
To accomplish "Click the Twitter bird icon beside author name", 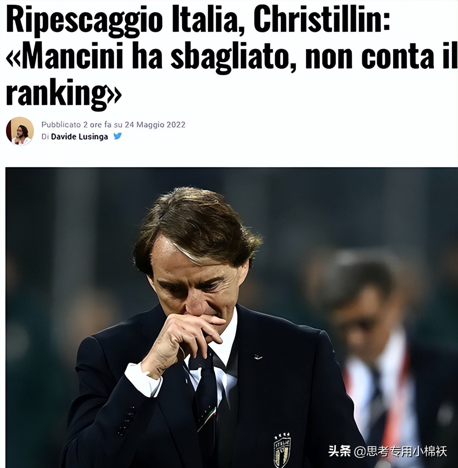I will click(117, 136).
